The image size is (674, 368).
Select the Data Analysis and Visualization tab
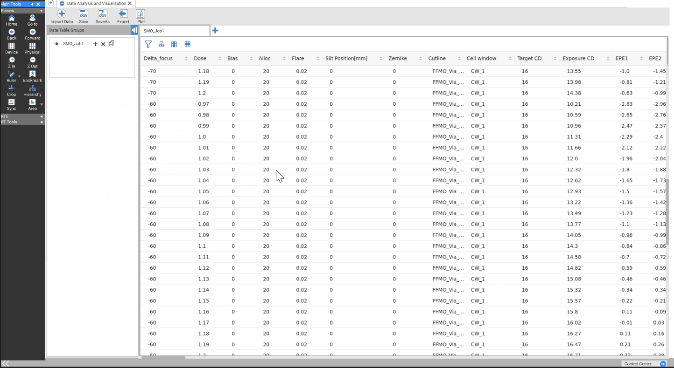(97, 3)
